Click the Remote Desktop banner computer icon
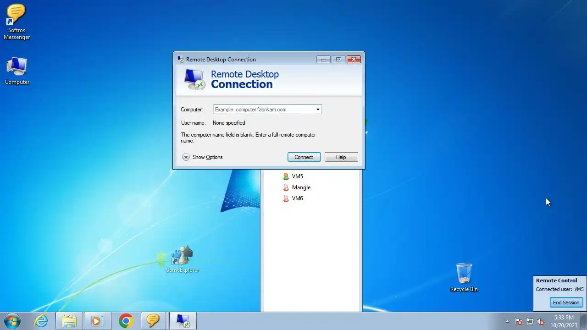 pos(194,79)
